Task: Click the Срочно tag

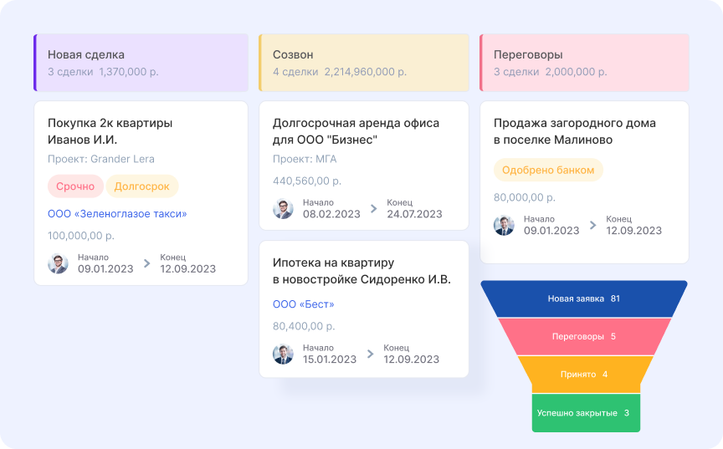Action: (x=75, y=186)
